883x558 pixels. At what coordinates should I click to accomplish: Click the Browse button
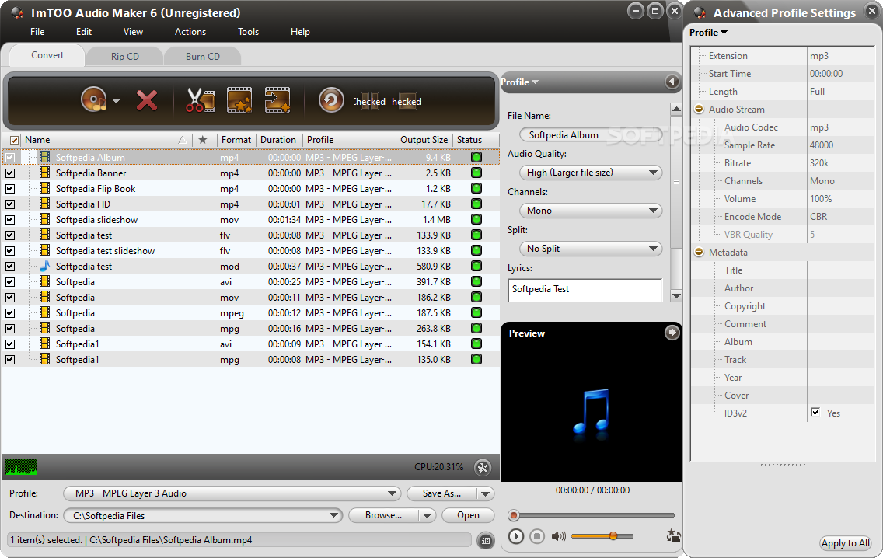tap(383, 516)
